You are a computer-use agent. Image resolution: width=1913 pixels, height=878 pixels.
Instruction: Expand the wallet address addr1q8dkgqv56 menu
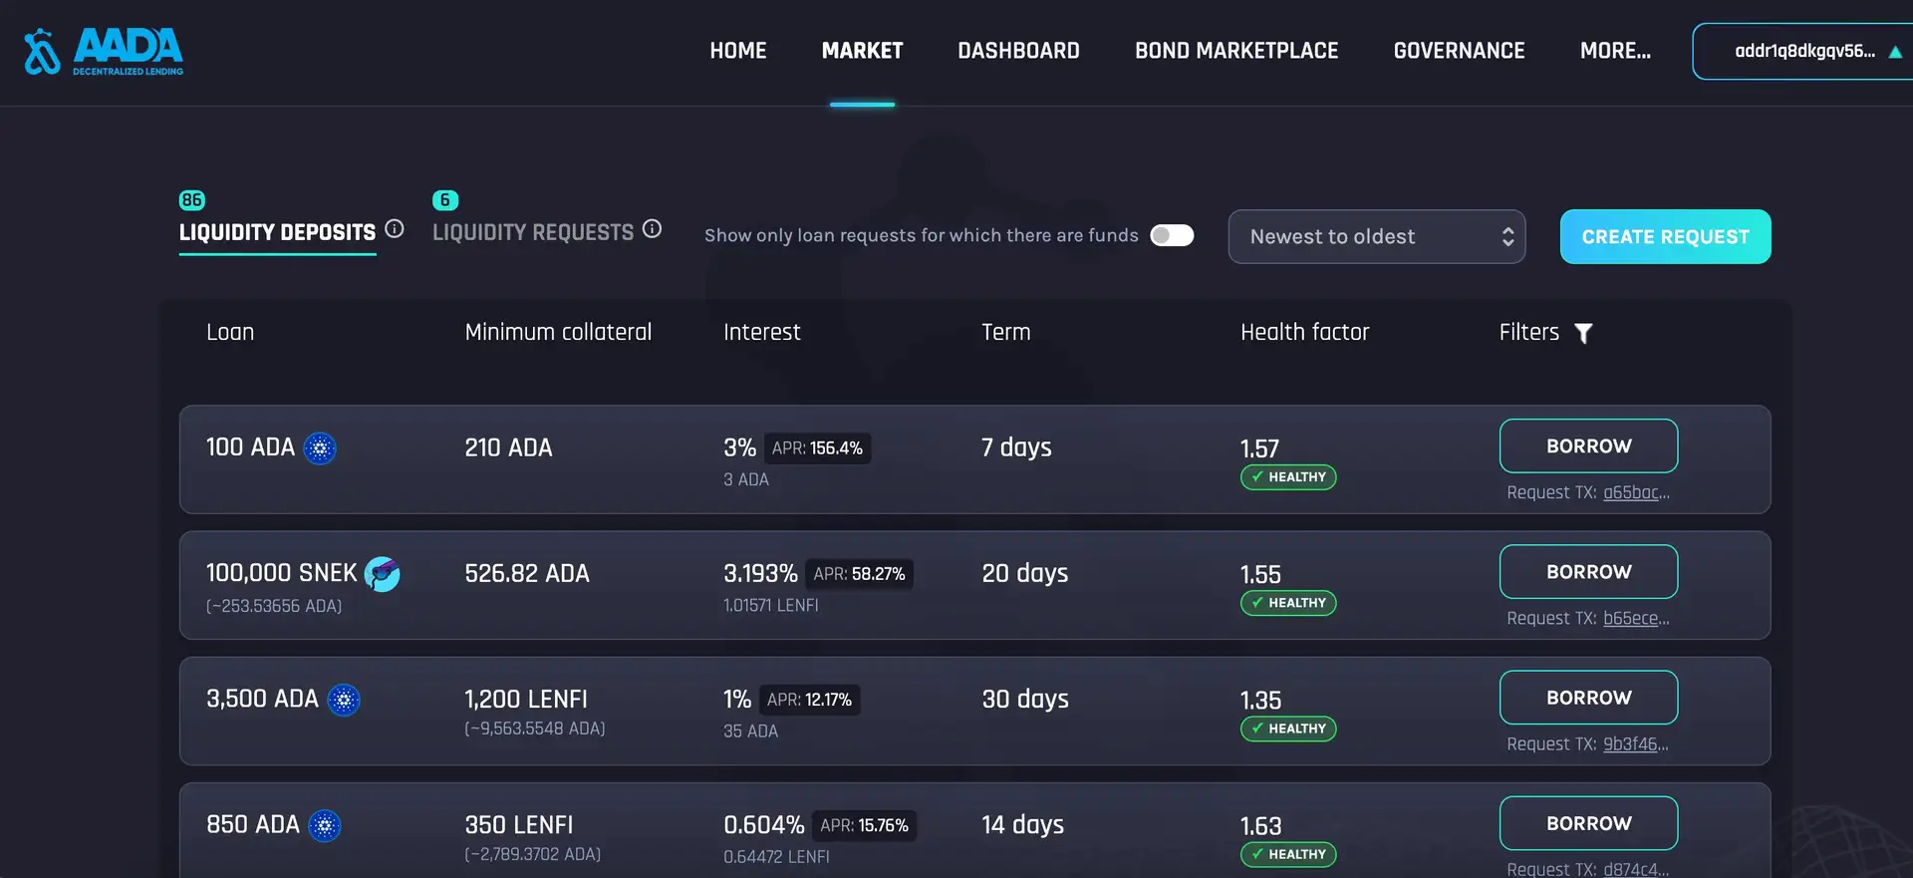click(1805, 52)
